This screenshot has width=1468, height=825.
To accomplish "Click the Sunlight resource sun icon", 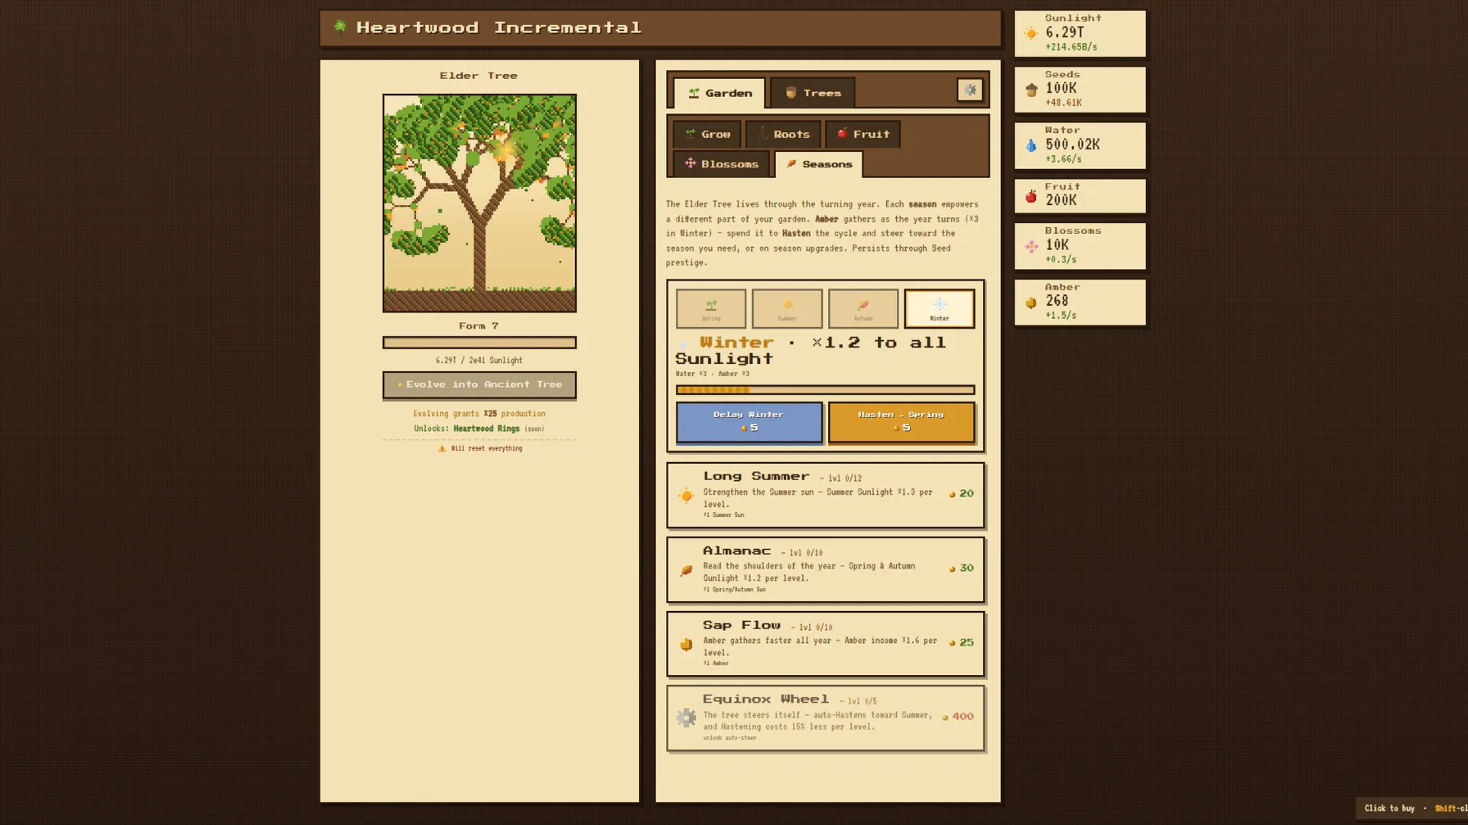I will click(x=1031, y=33).
